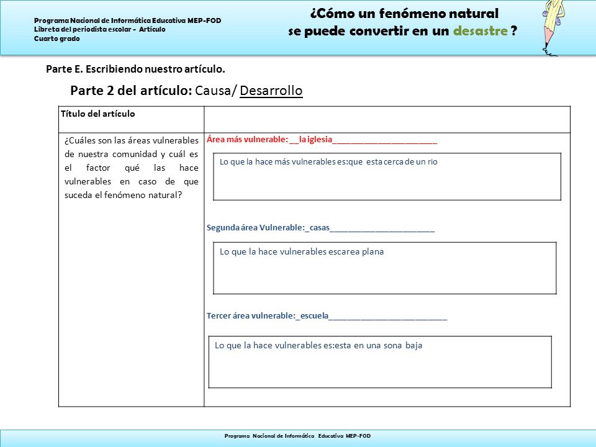Screen dimensions: 596x447
Task: Click the 'Título del artículo' label
Action: click(x=97, y=114)
